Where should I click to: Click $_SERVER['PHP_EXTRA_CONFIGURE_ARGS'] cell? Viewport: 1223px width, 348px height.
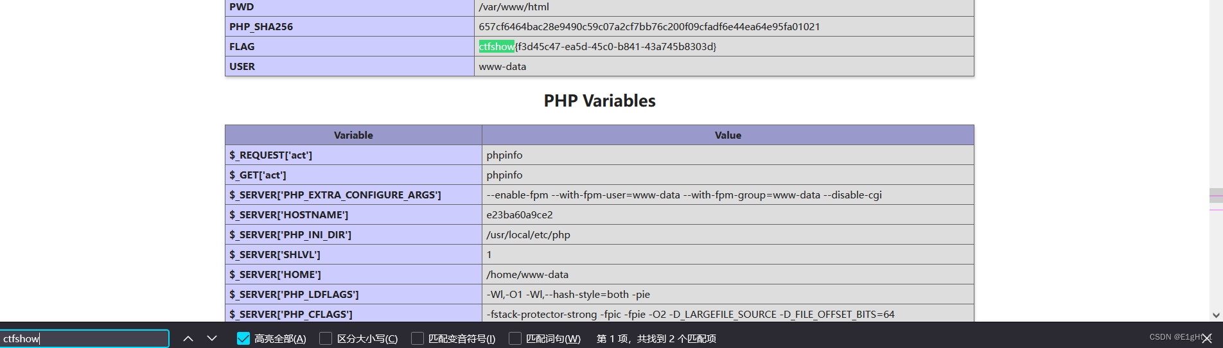(x=353, y=195)
